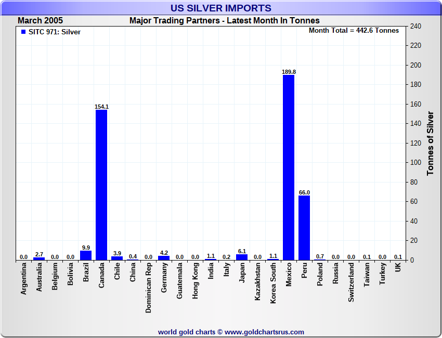442x338 pixels.
Task: Select the Brazil bar
Action: coord(86,255)
